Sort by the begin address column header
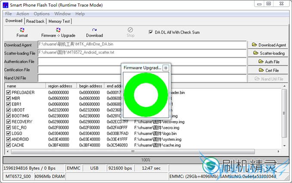 click(x=90, y=86)
